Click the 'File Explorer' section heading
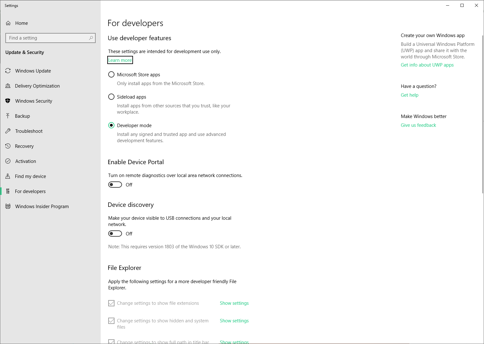 click(125, 268)
